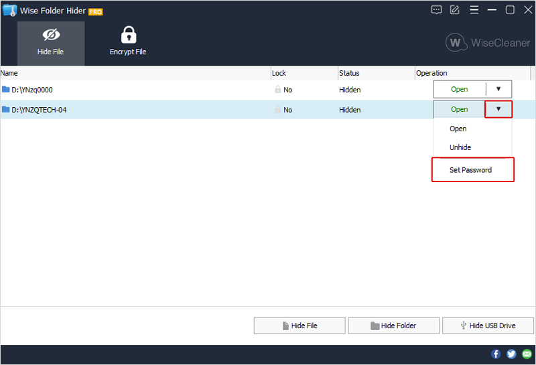The height and width of the screenshot is (365, 536).
Task: Click the green email icon
Action: pyautogui.click(x=527, y=354)
